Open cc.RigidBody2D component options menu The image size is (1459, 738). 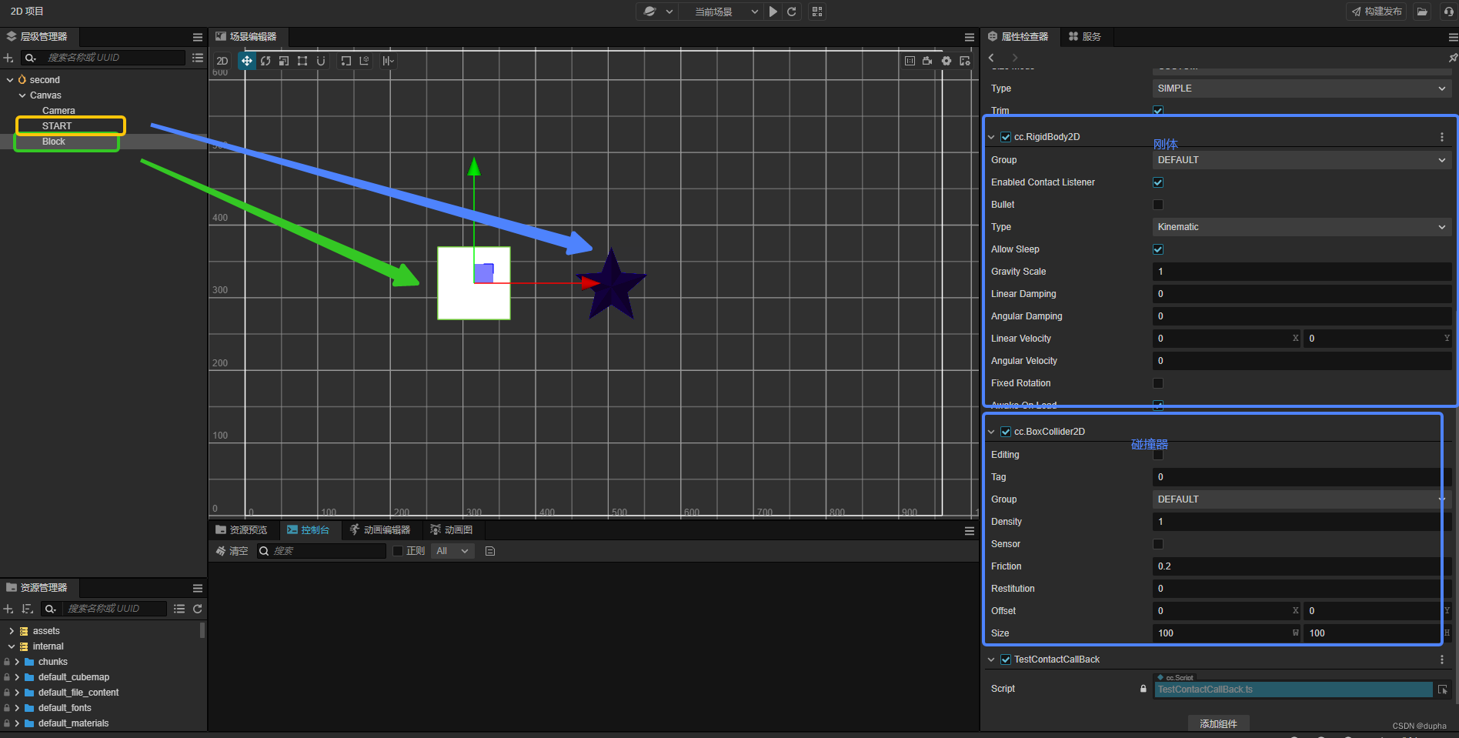point(1442,137)
